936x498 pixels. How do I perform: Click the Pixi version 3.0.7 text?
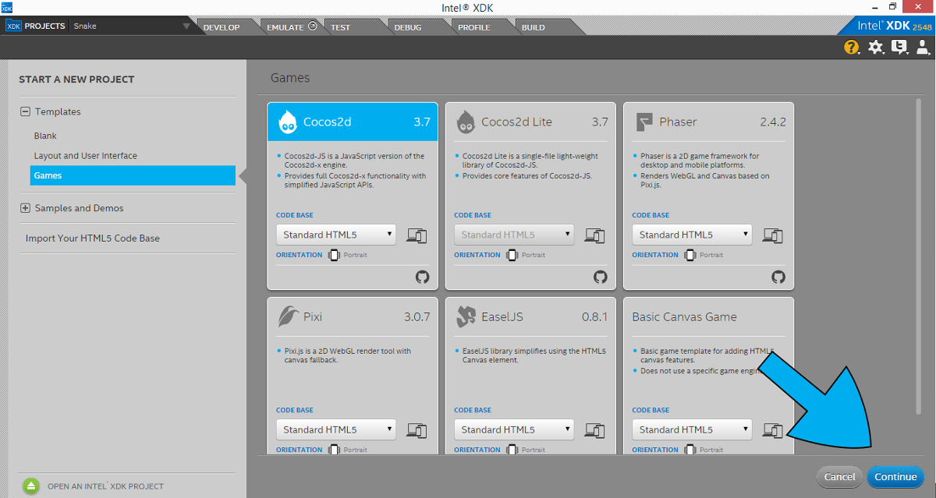click(x=417, y=317)
